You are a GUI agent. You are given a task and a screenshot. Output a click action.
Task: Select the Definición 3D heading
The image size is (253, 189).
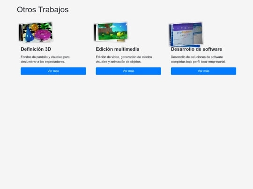(36, 49)
